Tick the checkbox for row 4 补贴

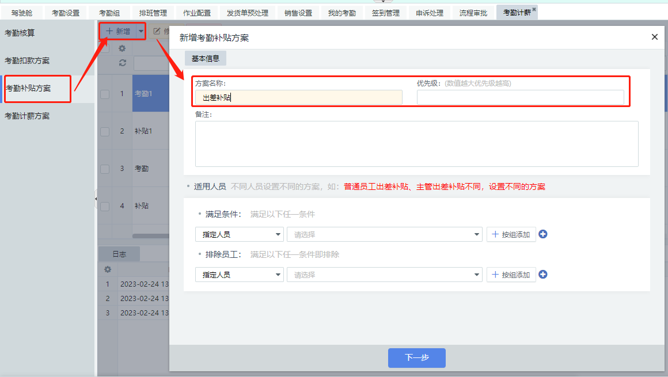click(105, 206)
